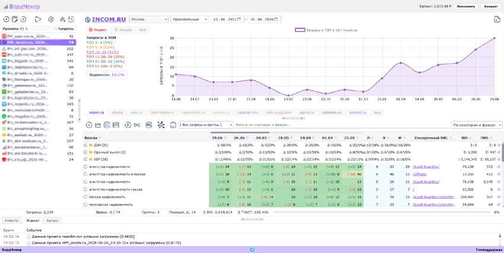Click the Telegram icon in the bottom bar
The image size is (504, 253).
[251, 249]
